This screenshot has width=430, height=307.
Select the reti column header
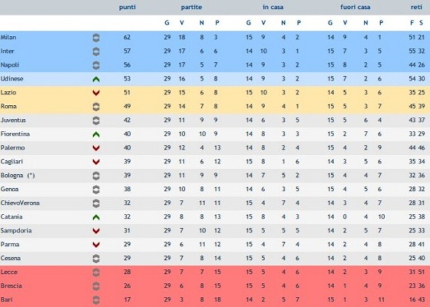(x=417, y=7)
